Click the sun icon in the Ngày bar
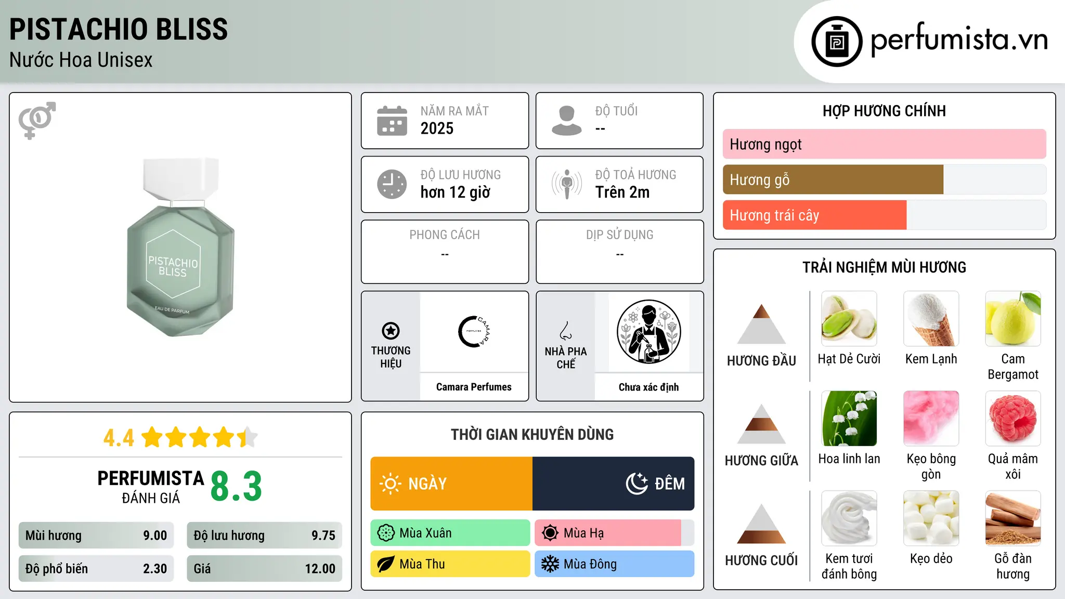The width and height of the screenshot is (1065, 599). [390, 484]
